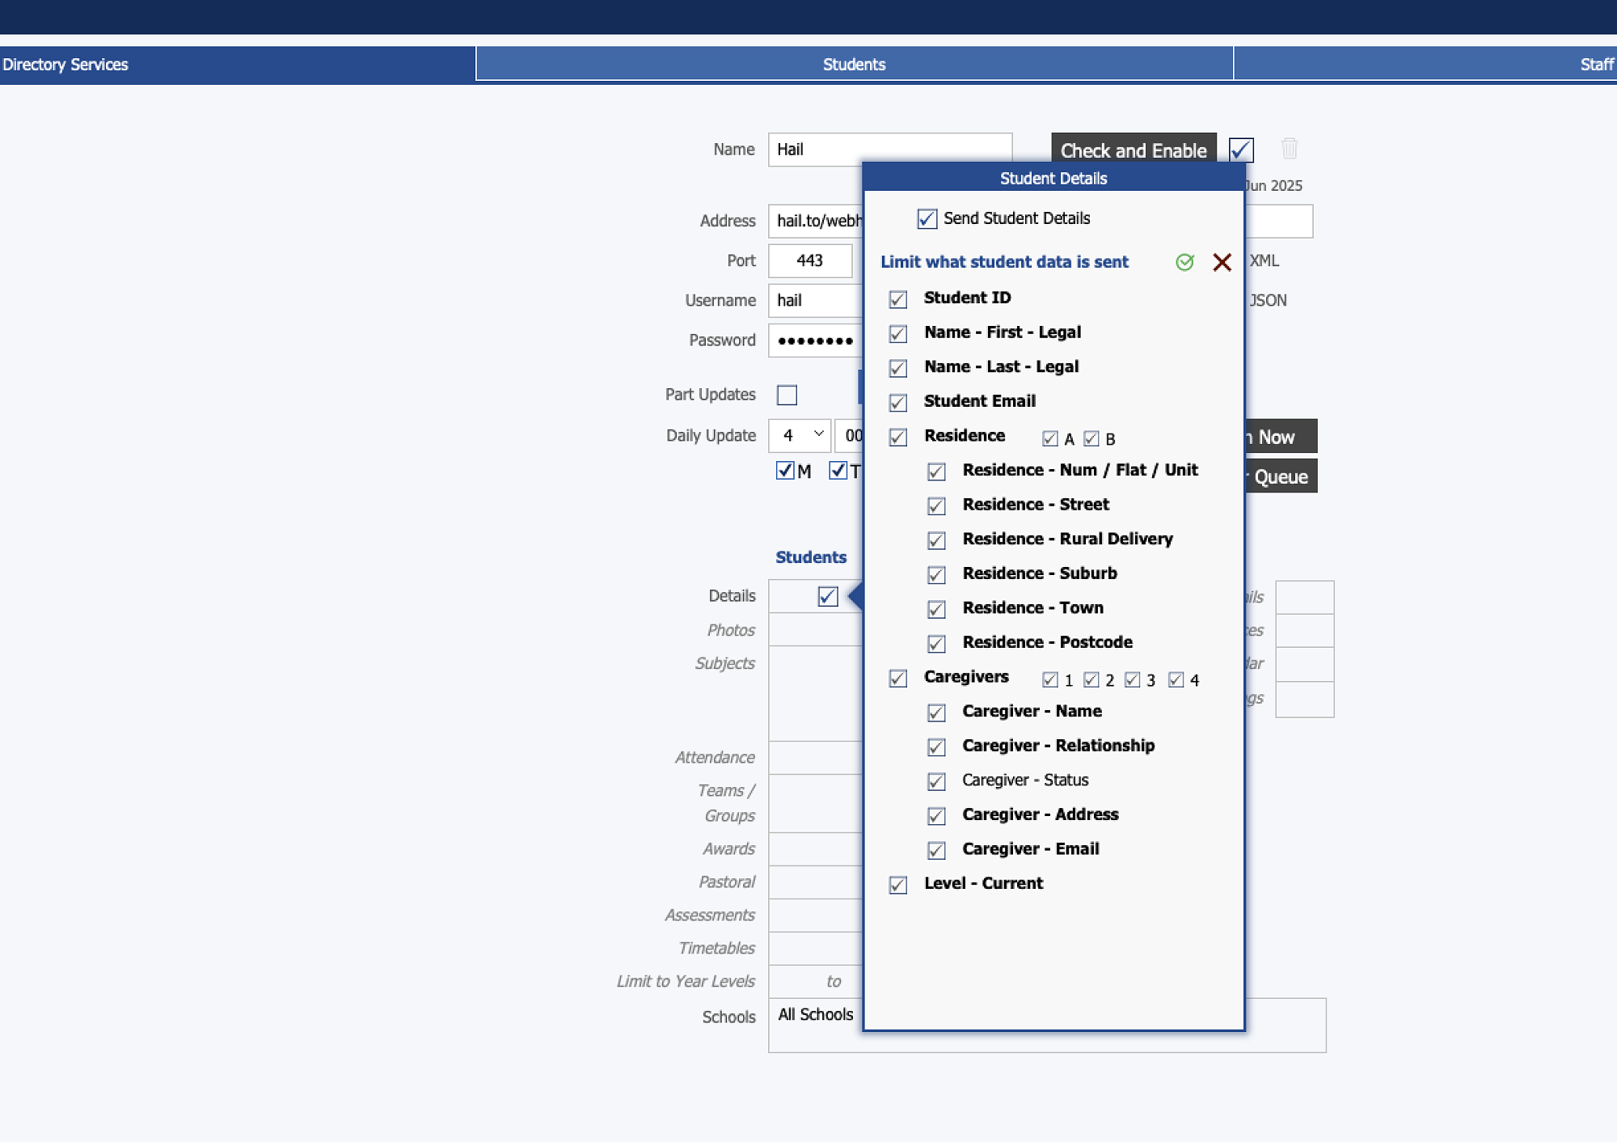This screenshot has width=1617, height=1142.
Task: Click the trash delete icon
Action: 1290,149
